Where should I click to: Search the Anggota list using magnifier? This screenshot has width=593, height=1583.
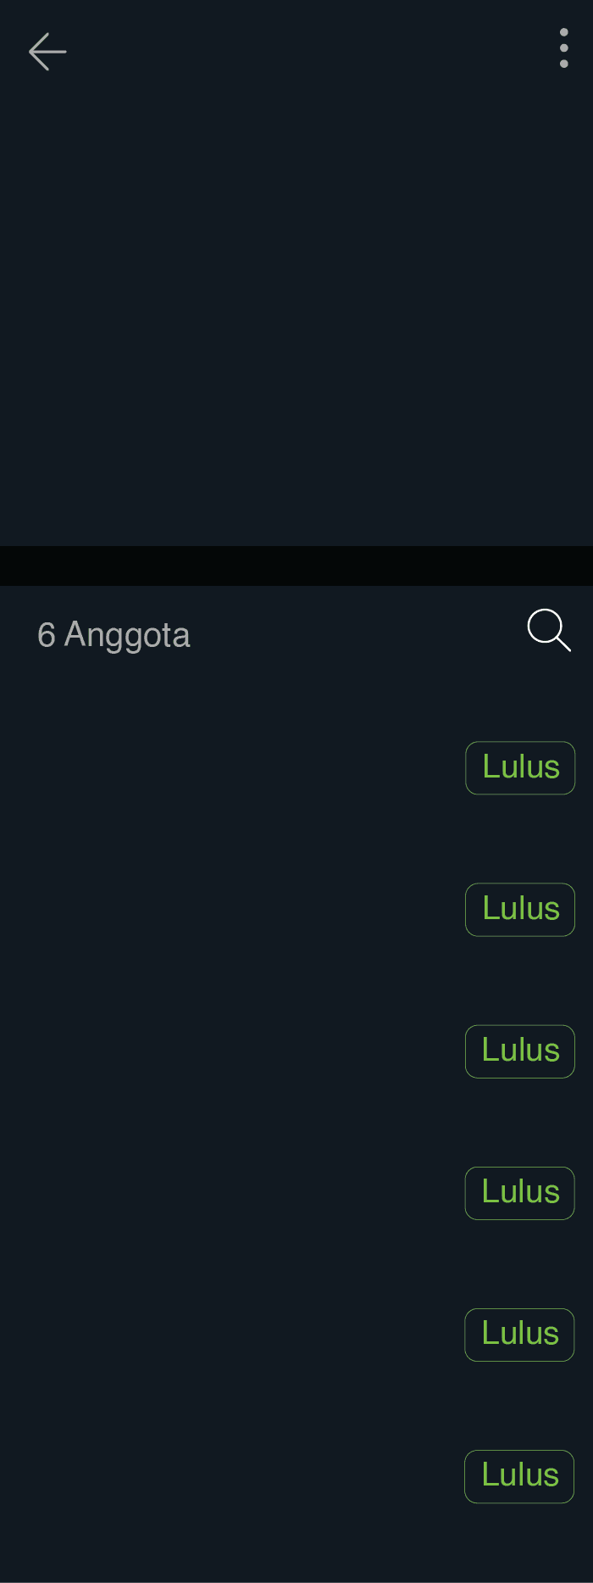tap(549, 630)
